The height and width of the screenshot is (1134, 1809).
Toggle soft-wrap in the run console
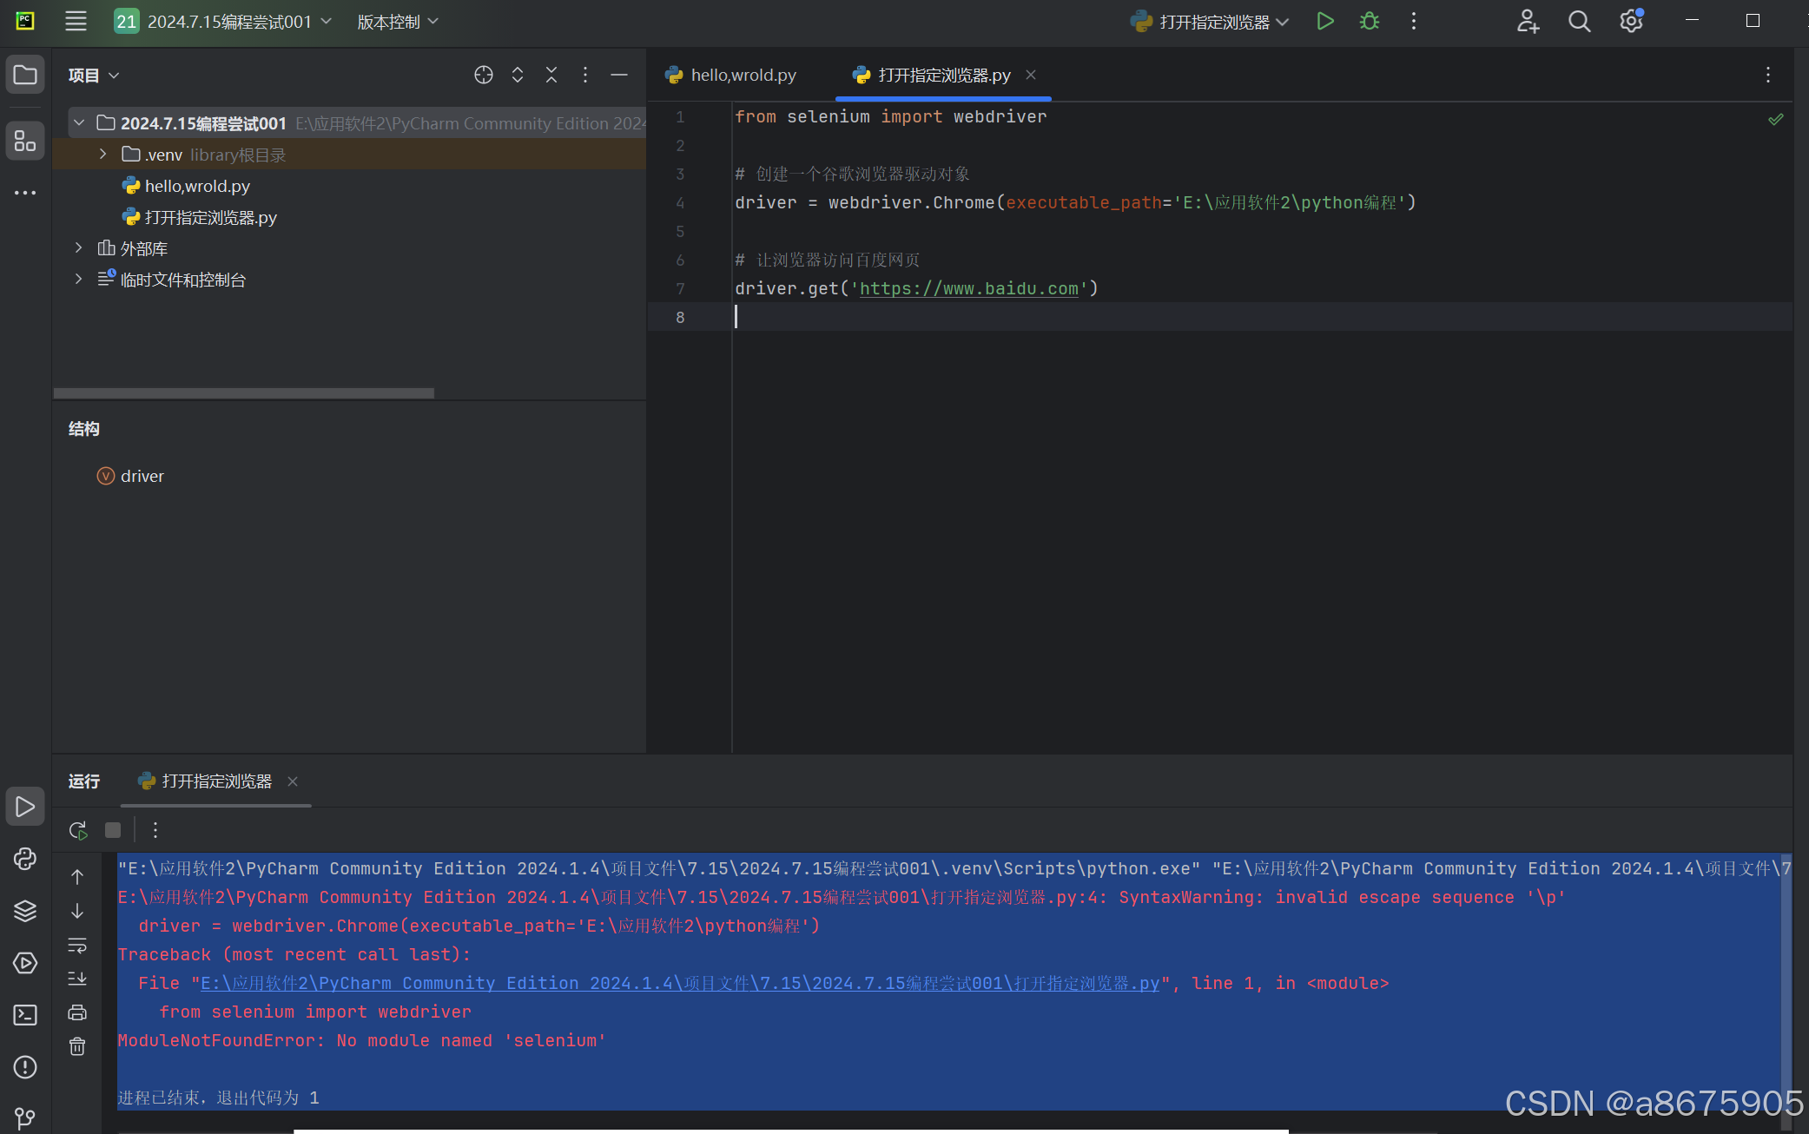point(77,945)
